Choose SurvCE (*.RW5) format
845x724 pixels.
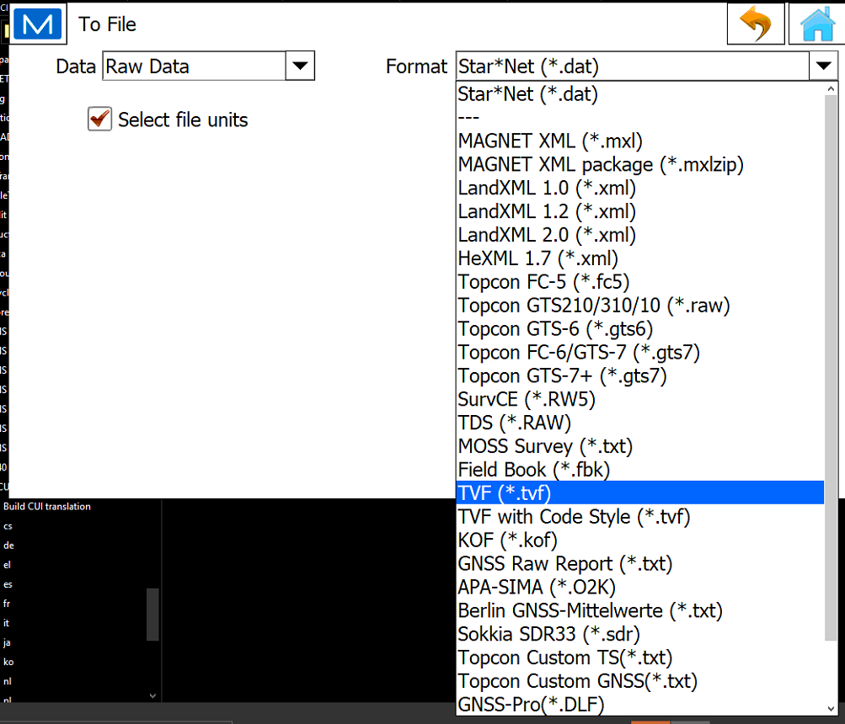pos(640,399)
